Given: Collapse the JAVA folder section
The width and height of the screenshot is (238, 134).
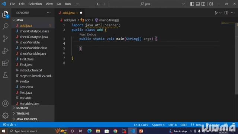Looking at the screenshot, I should (33, 20).
